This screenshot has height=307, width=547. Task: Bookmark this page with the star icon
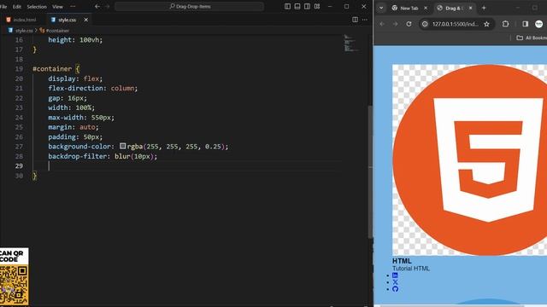click(486, 24)
